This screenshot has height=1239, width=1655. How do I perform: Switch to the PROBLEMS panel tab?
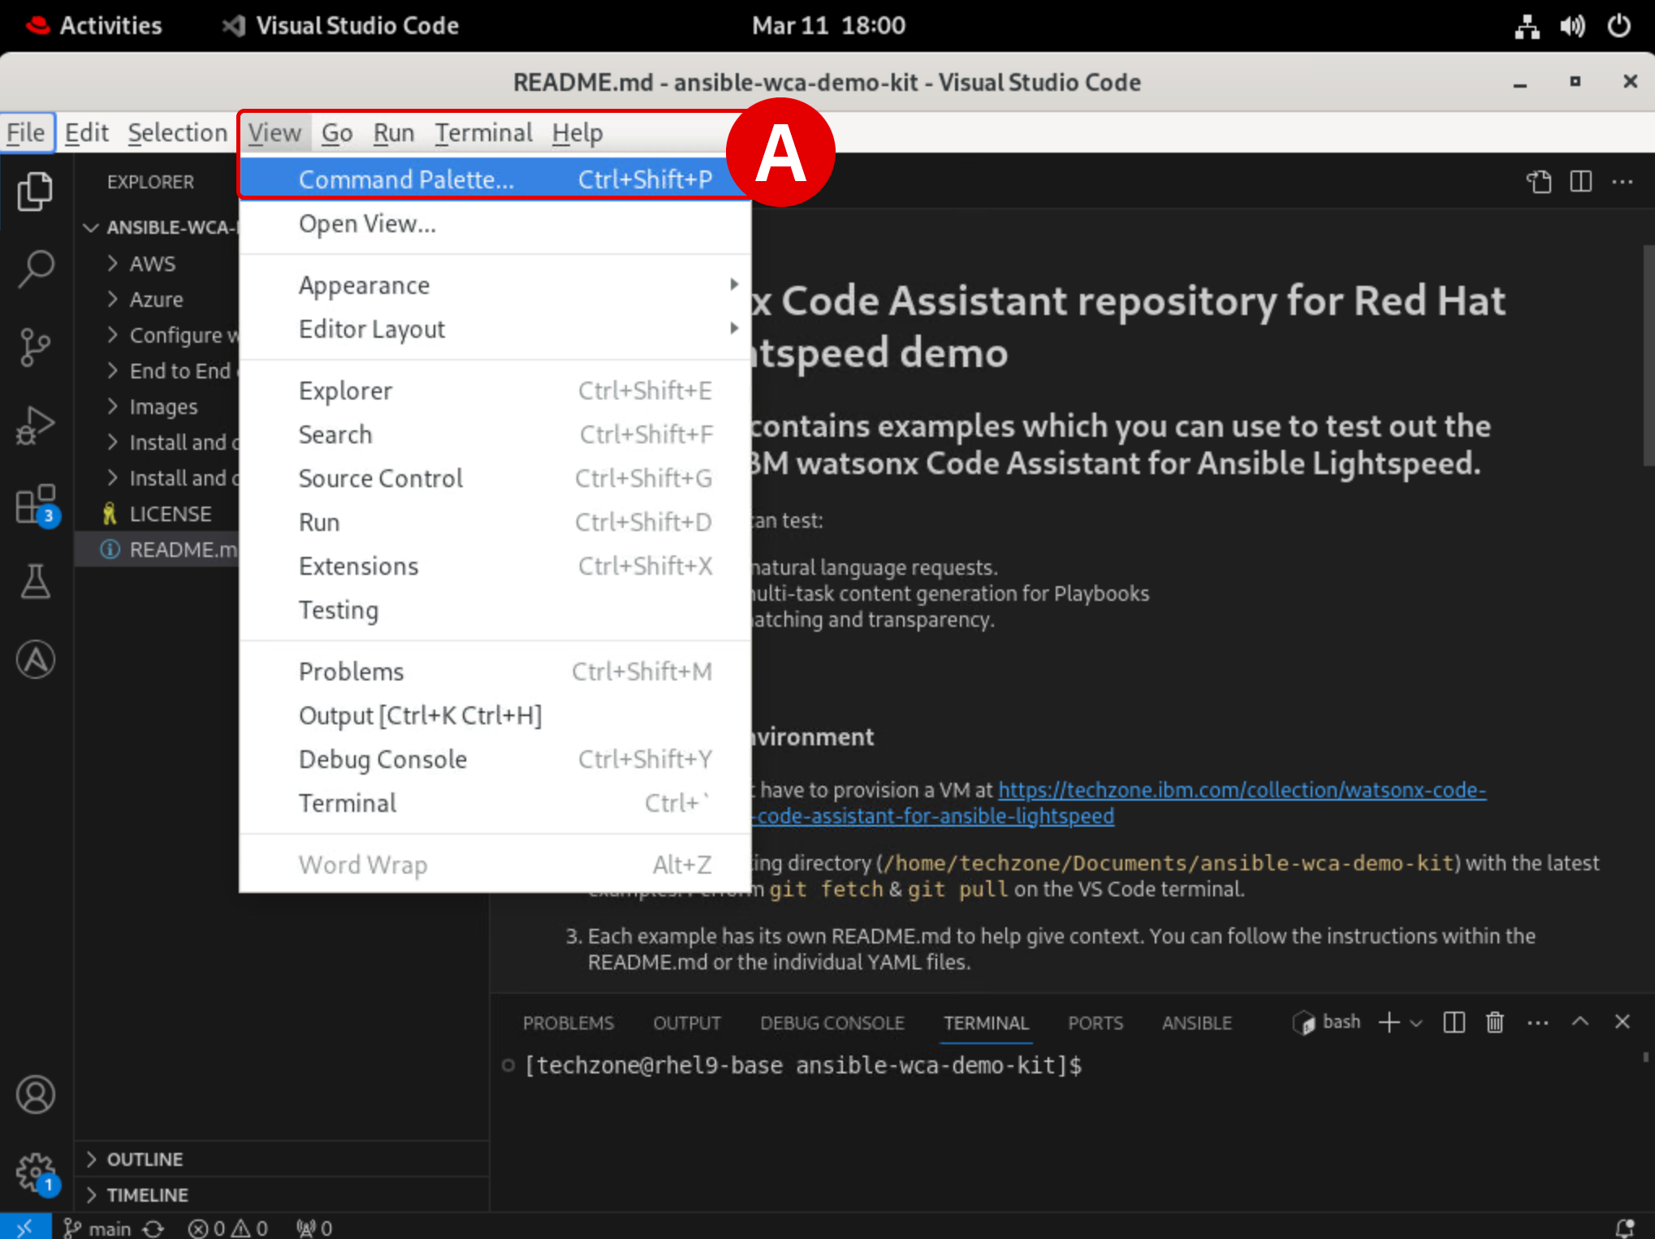[x=568, y=1023]
